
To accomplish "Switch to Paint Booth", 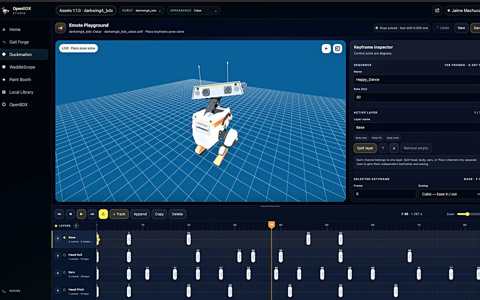I will [x=24, y=80].
